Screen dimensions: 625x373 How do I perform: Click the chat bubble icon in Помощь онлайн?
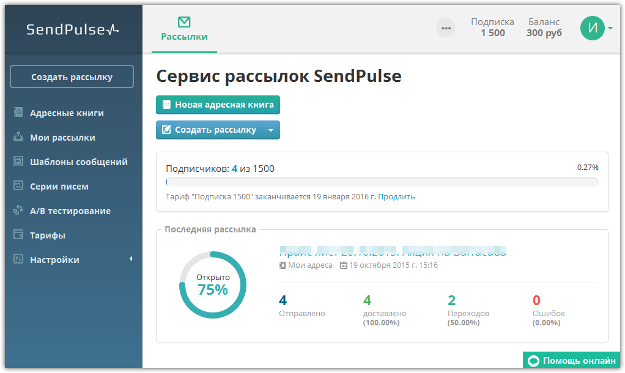coord(533,361)
